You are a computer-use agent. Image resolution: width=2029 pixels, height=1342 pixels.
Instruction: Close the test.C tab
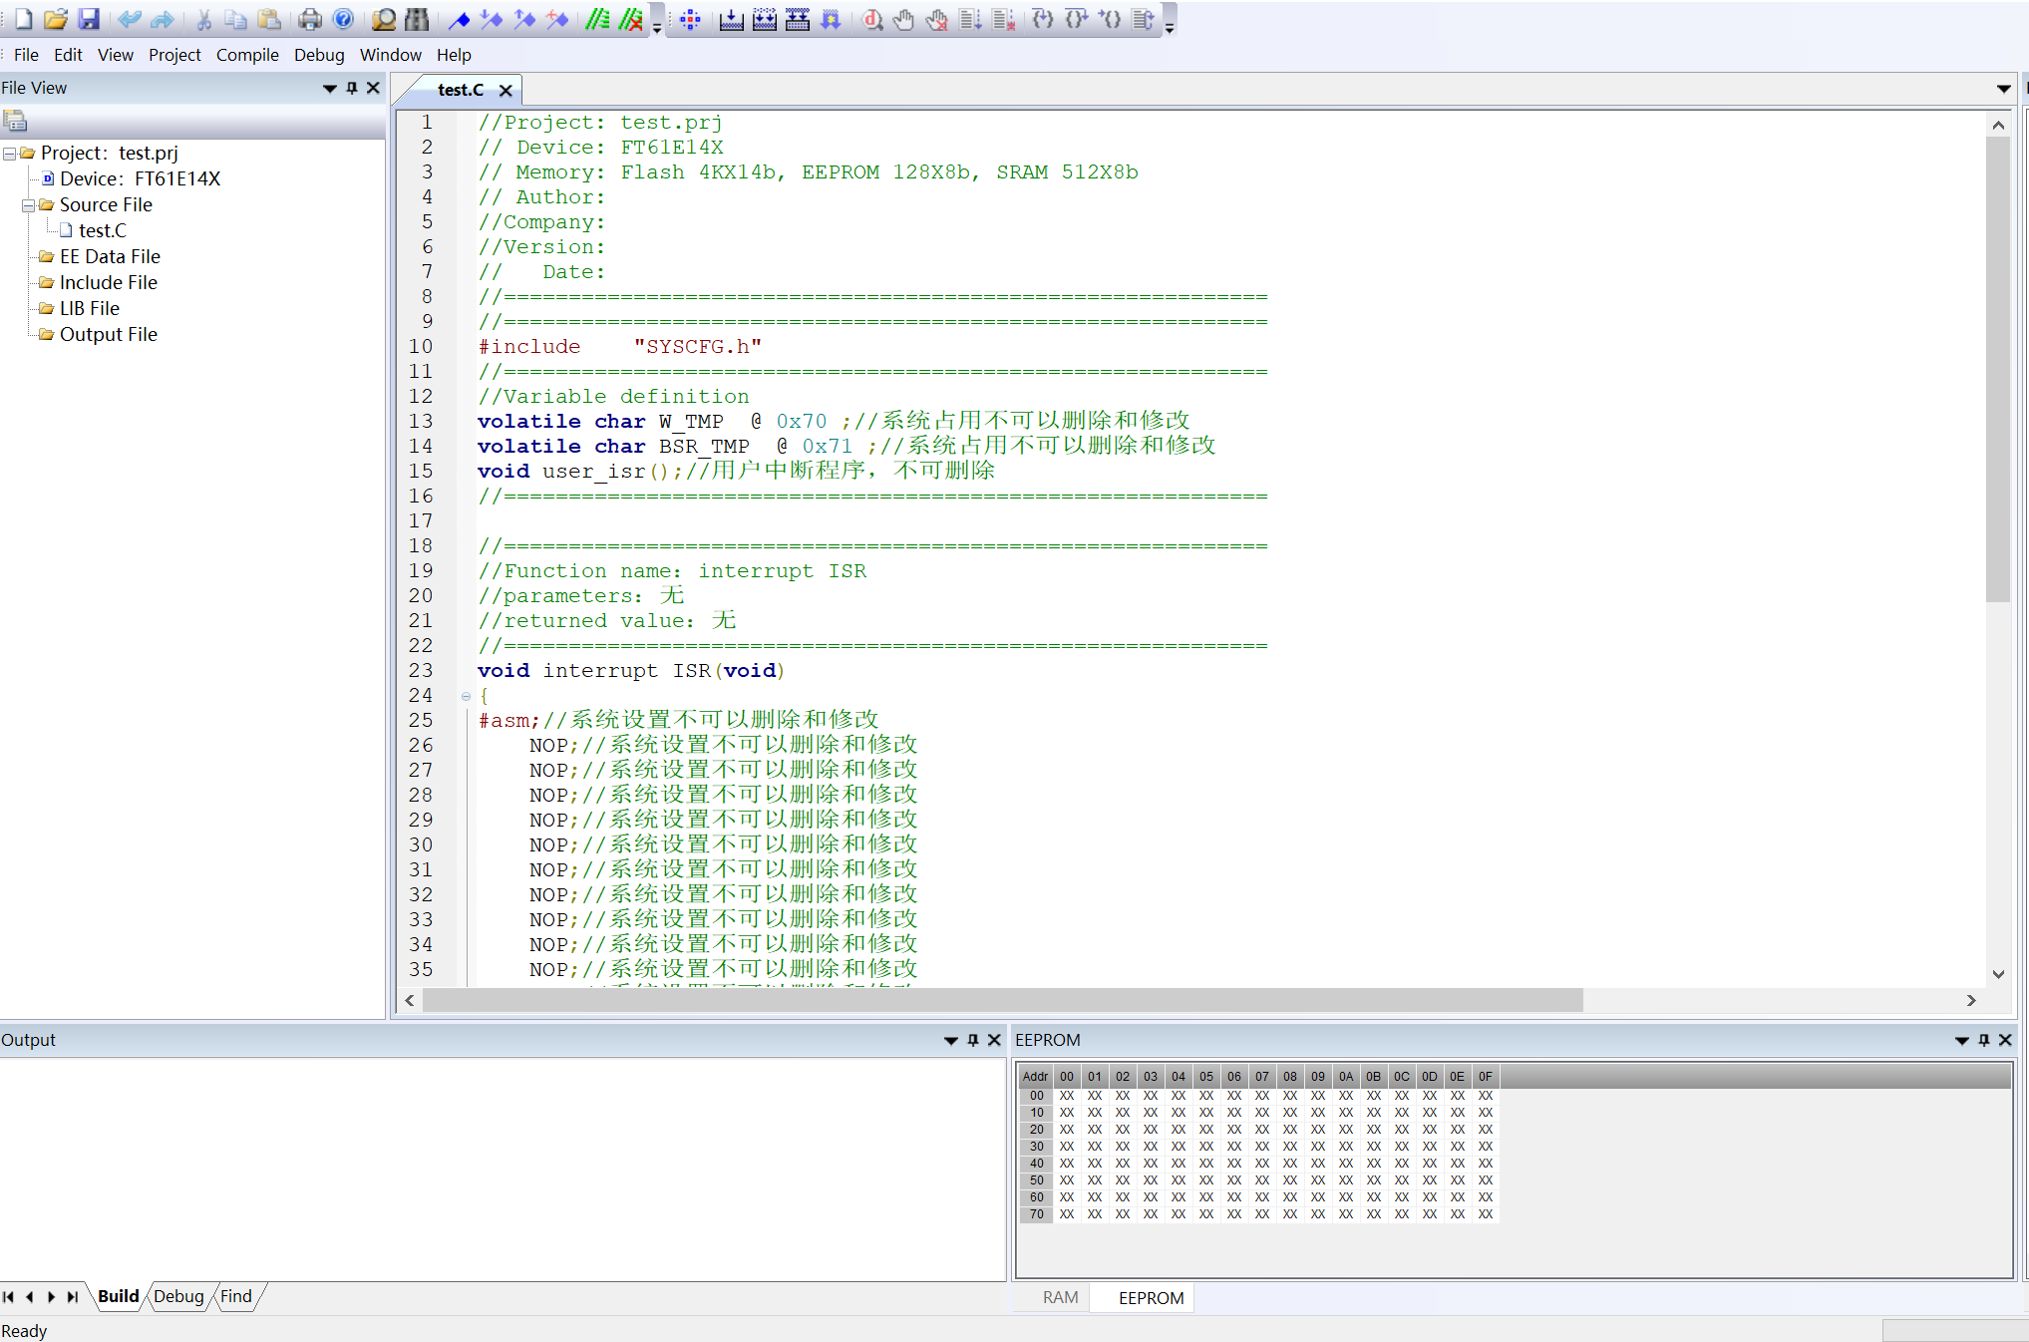(506, 91)
